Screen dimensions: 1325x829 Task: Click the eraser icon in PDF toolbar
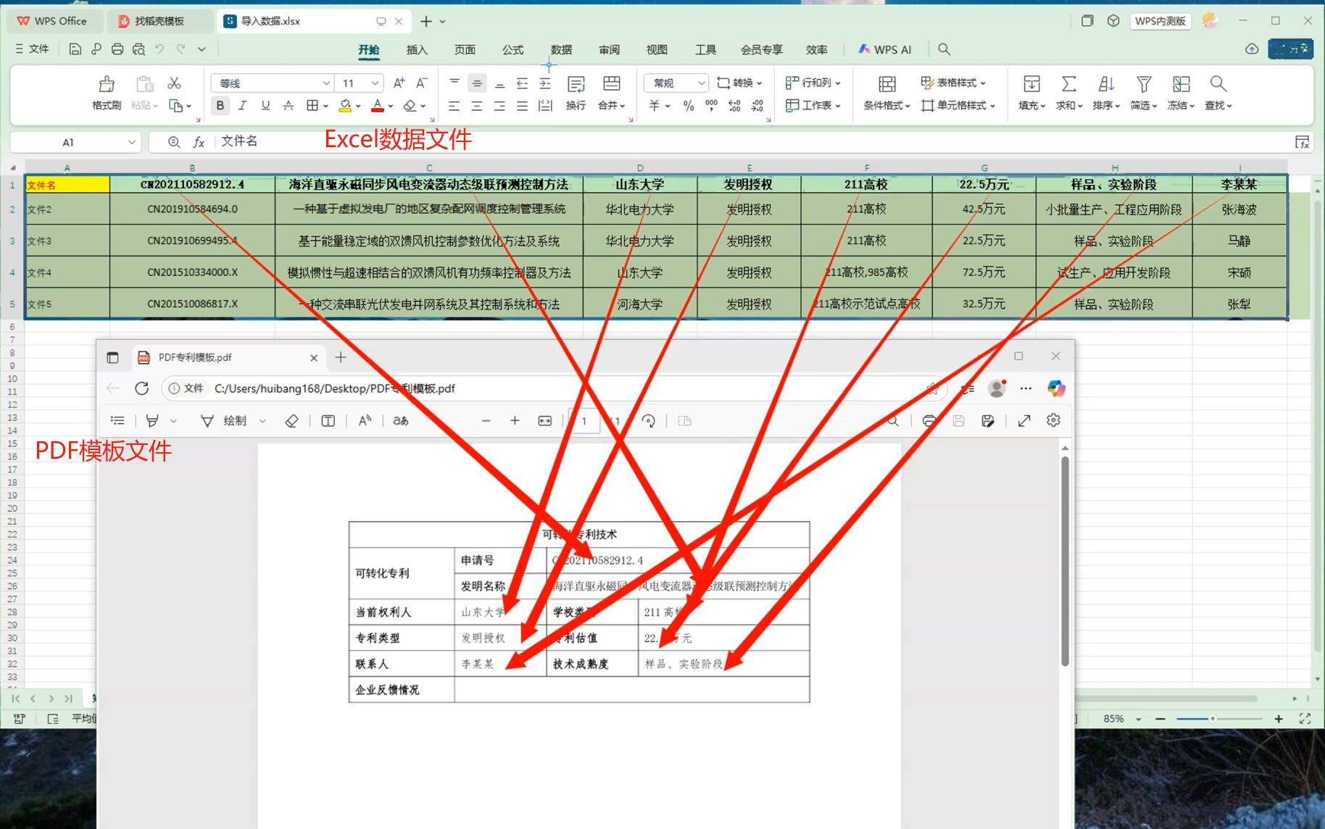point(291,421)
